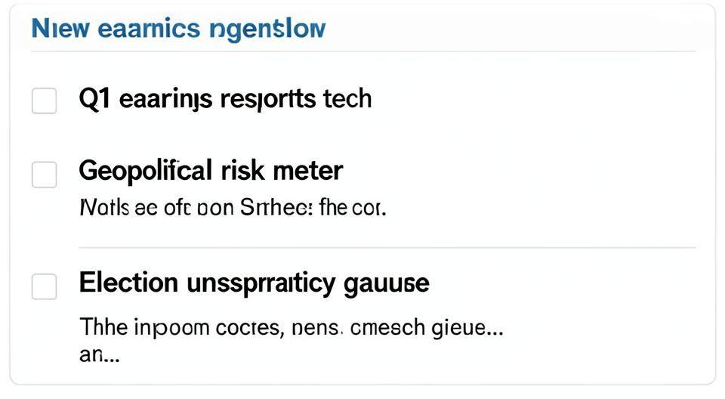Click the divider line below the header

[362, 51]
